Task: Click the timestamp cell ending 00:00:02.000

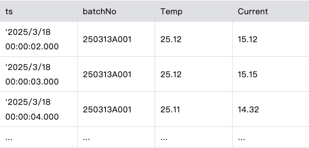Action: pos(32,39)
